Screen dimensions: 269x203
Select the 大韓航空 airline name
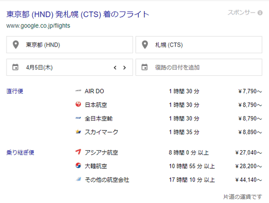point(96,166)
